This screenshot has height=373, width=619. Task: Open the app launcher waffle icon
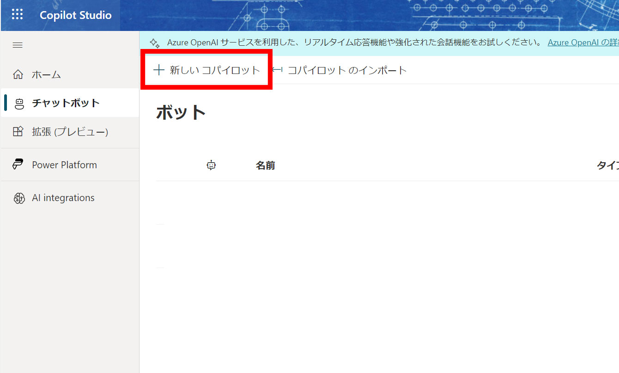(x=17, y=15)
